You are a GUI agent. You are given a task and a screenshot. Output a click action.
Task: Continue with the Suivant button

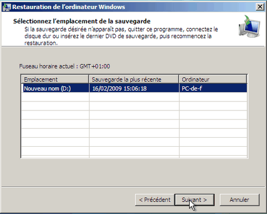194,200
